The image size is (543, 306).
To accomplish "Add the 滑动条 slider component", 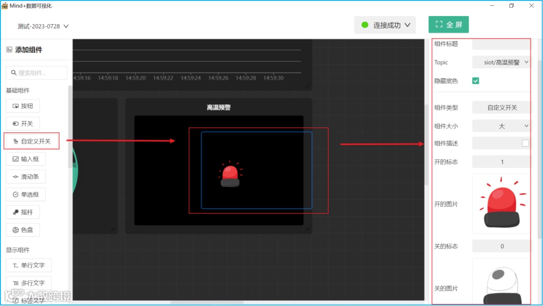I will 26,177.
